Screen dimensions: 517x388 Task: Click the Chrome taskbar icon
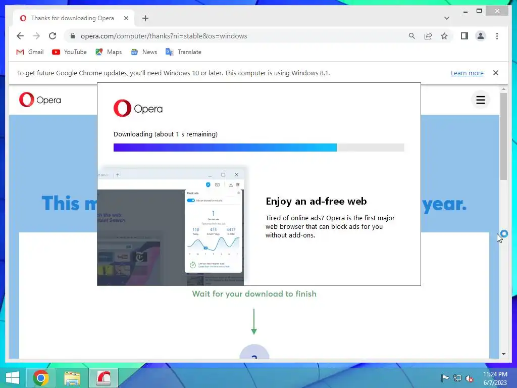[x=40, y=378]
